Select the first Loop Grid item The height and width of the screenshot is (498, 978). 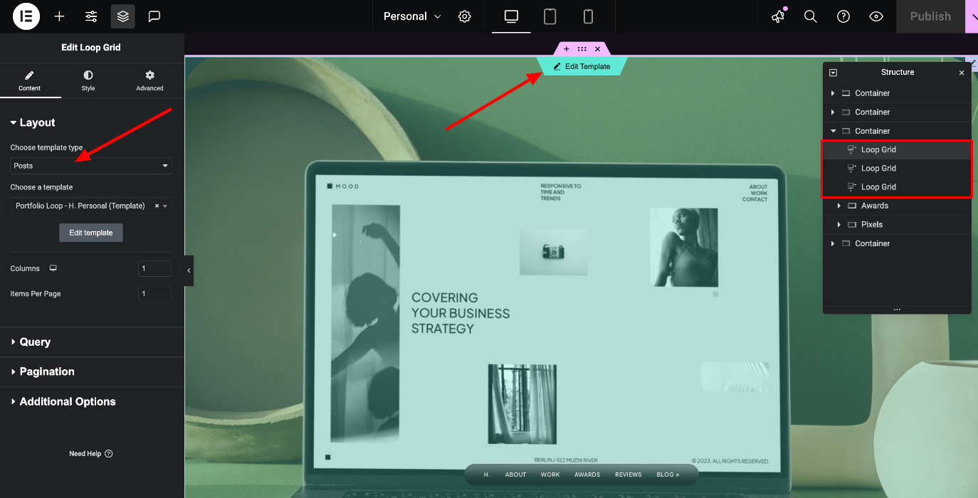pos(897,149)
